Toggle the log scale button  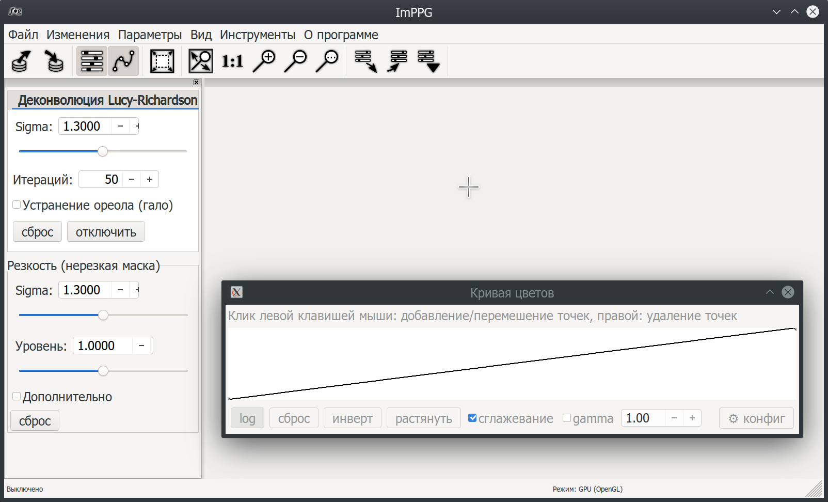pyautogui.click(x=247, y=418)
